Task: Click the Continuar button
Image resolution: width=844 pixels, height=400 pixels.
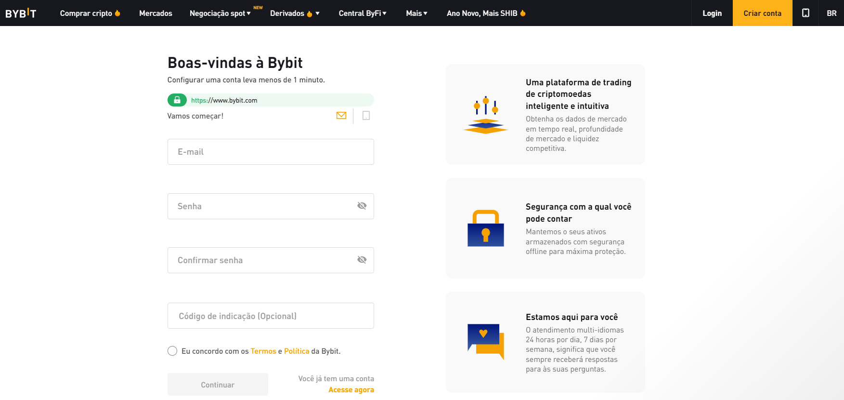Action: tap(218, 385)
